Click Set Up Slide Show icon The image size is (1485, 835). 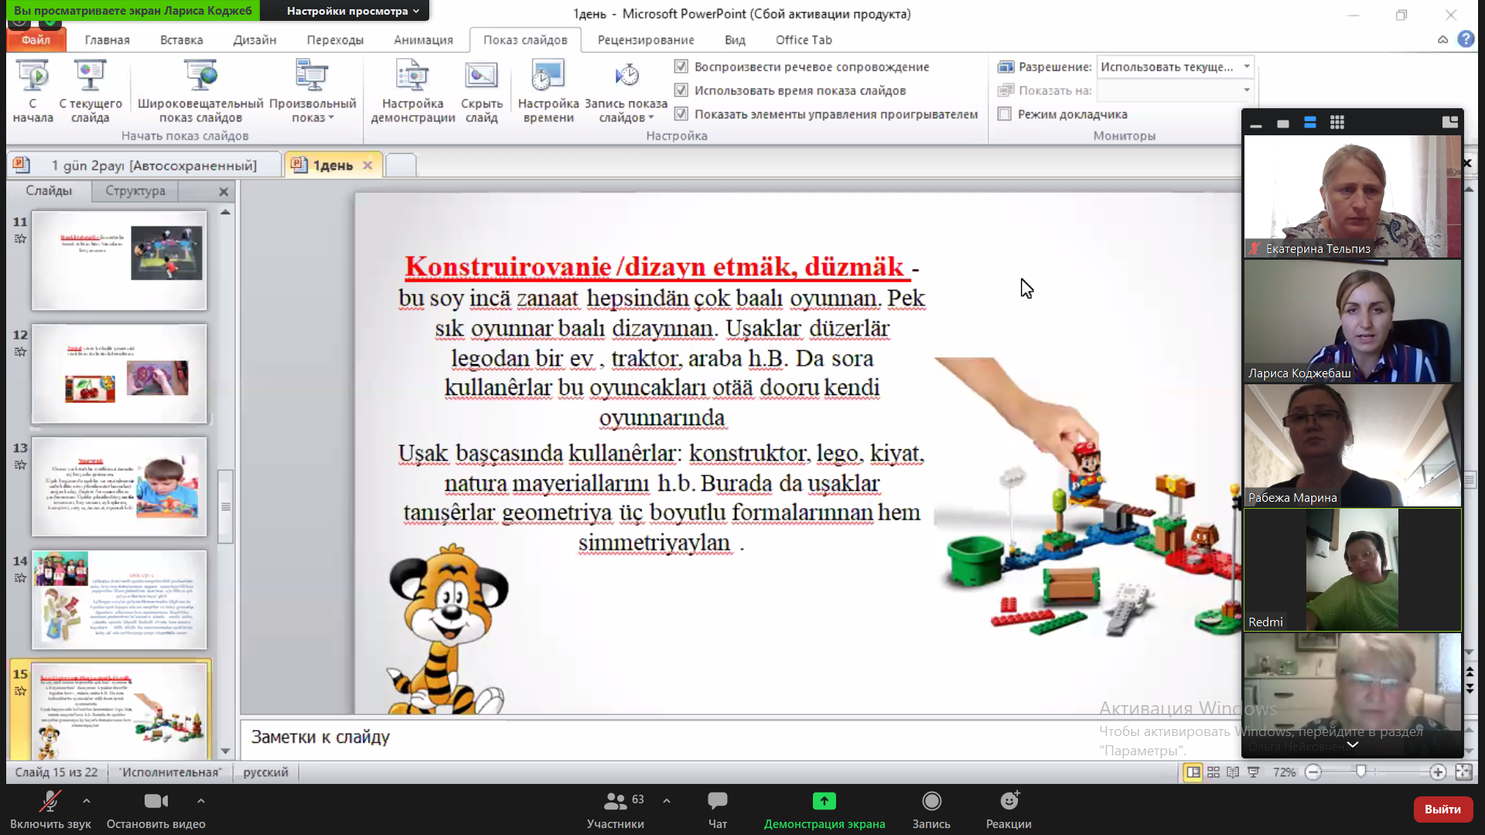pyautogui.click(x=412, y=76)
